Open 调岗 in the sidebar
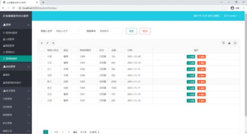 pyautogui.click(x=16, y=75)
